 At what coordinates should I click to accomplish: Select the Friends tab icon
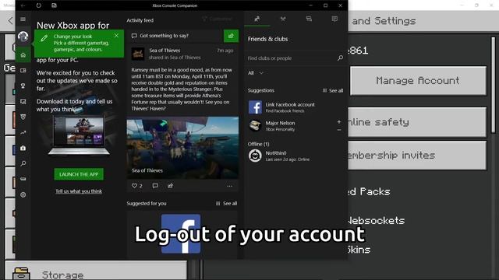click(x=257, y=19)
